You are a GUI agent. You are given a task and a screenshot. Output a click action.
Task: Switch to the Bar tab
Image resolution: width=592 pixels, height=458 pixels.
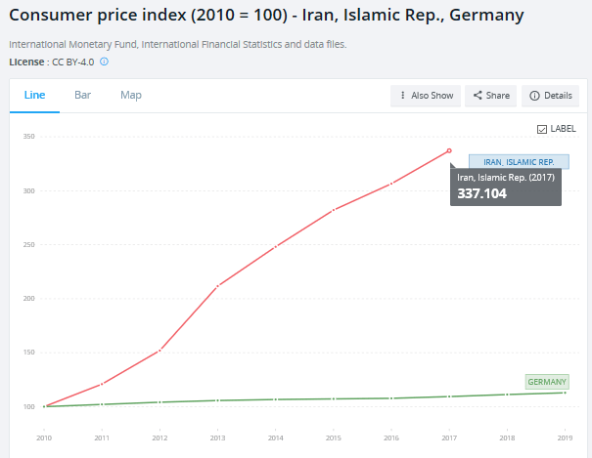tap(83, 95)
